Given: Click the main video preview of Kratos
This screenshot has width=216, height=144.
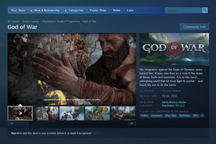Looking at the screenshot, I should [72, 69].
